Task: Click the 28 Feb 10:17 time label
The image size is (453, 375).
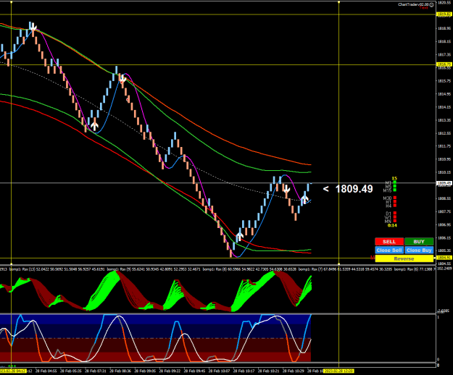Action: (244, 371)
